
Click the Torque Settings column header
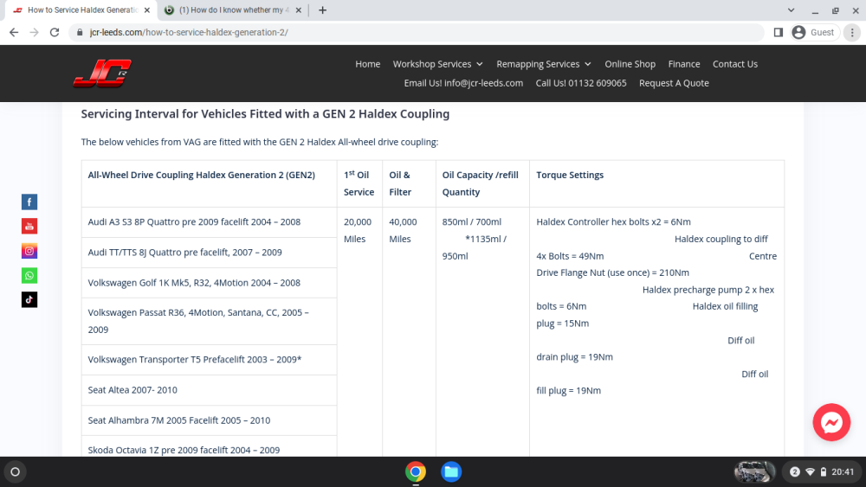click(x=656, y=183)
